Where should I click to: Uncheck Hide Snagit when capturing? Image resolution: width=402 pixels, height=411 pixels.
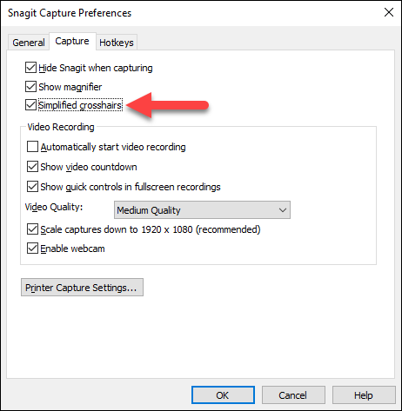30,68
